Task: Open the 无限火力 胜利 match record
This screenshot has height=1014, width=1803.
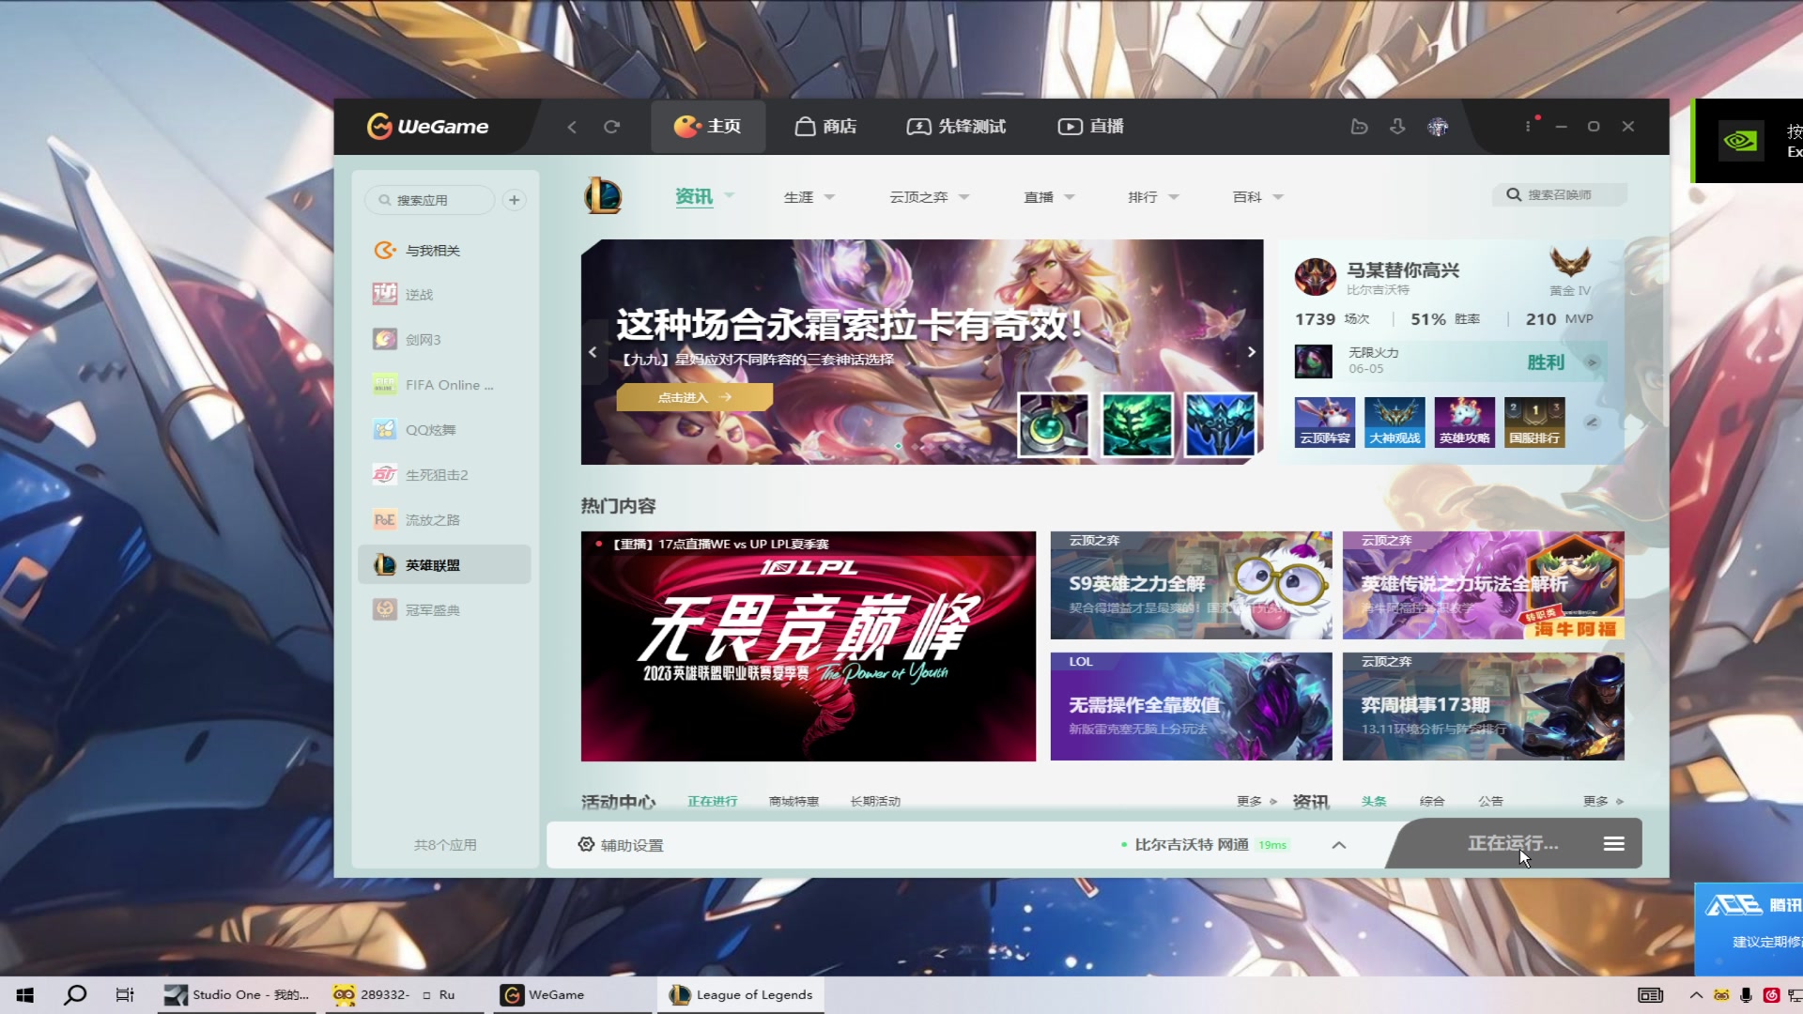Action: 1449,361
